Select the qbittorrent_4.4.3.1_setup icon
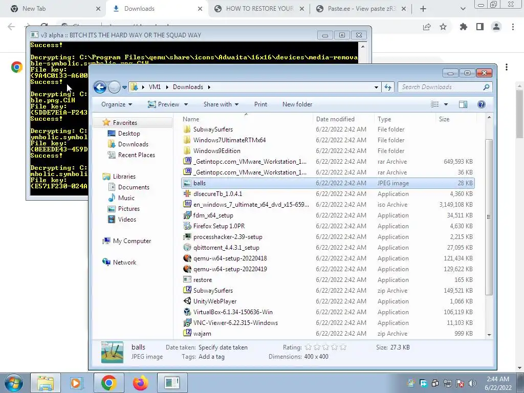 point(187,248)
